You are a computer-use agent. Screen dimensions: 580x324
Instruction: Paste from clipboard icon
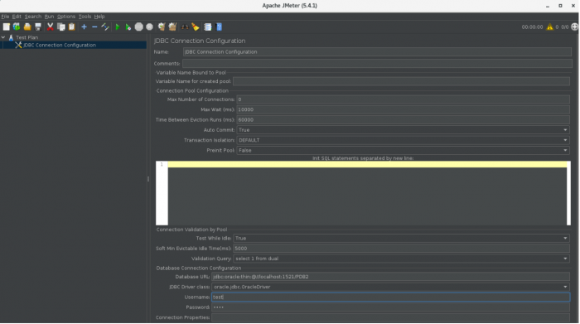coord(72,27)
